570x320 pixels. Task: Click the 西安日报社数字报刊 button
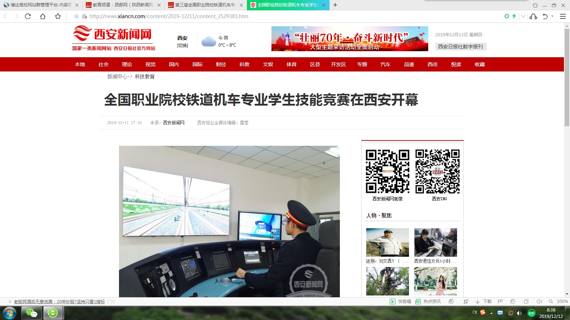click(x=461, y=47)
